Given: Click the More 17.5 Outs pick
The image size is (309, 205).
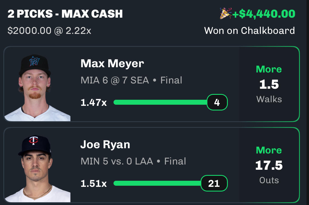Looking at the screenshot, I should pos(269,165).
